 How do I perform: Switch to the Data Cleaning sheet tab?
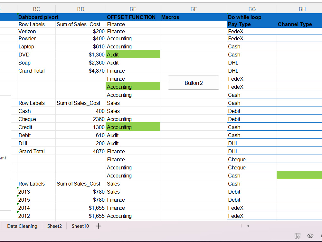pyautogui.click(x=22, y=226)
